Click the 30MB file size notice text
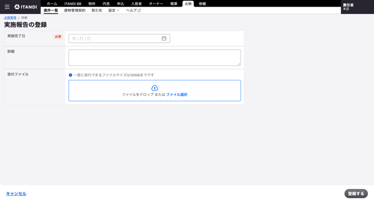This screenshot has height=202, width=374. click(114, 75)
